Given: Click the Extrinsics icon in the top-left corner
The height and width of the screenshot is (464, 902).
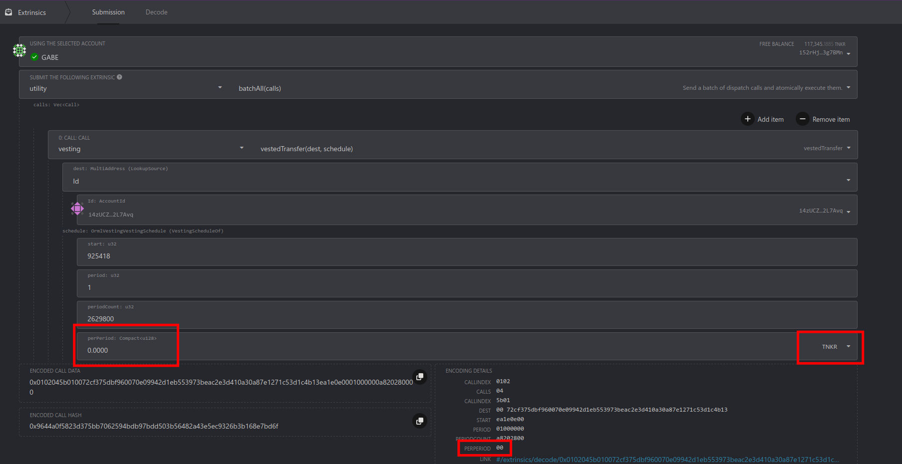Looking at the screenshot, I should click(8, 11).
